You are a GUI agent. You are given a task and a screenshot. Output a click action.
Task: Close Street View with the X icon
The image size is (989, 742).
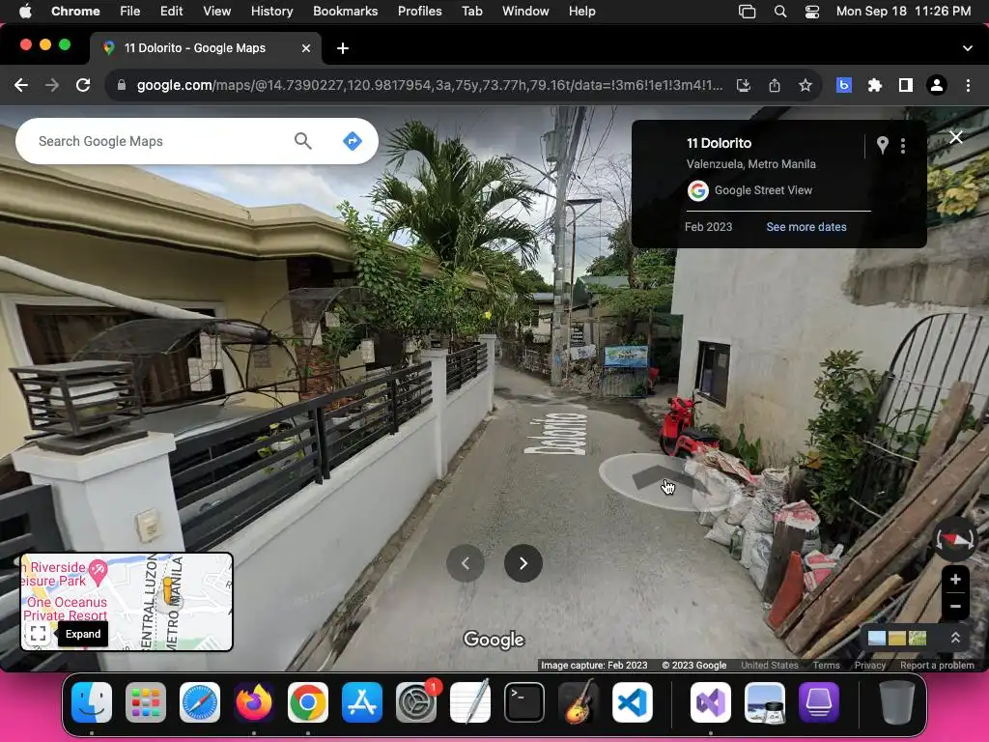tap(955, 137)
